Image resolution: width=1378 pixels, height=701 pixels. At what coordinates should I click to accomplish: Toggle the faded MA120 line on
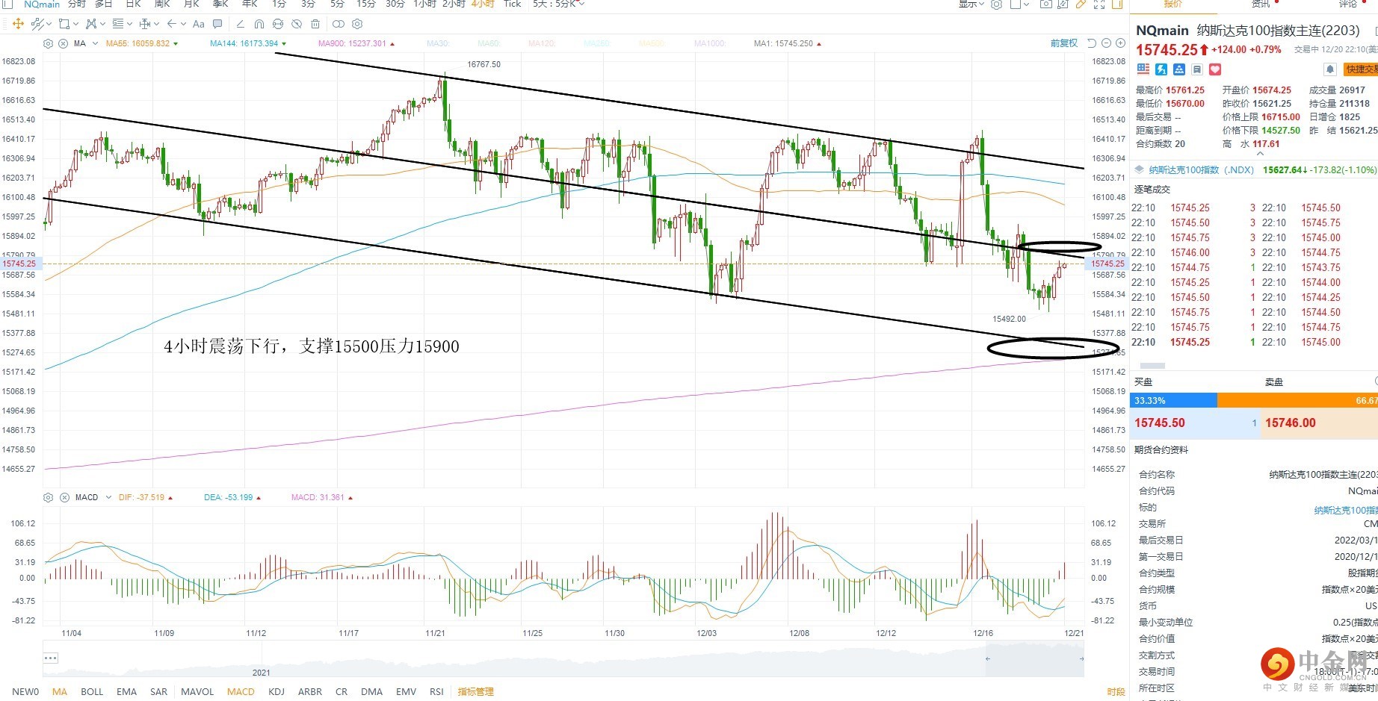tap(543, 43)
